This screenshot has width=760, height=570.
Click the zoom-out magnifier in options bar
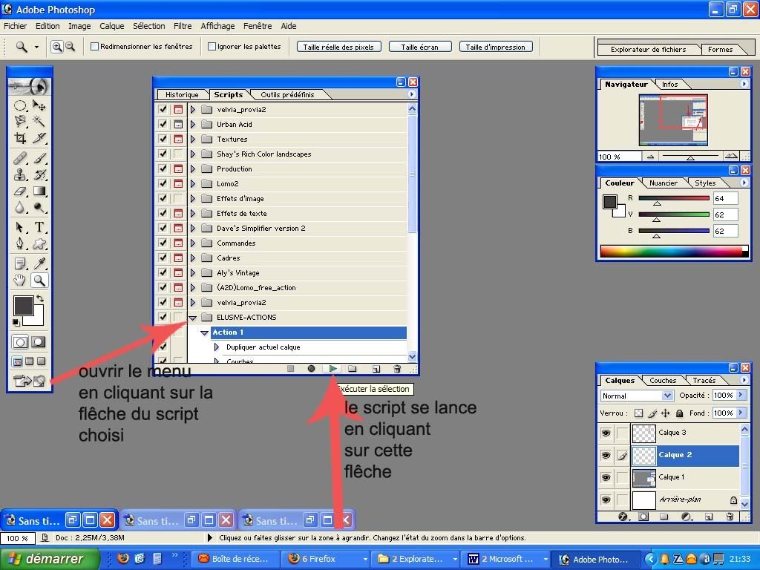pos(71,47)
